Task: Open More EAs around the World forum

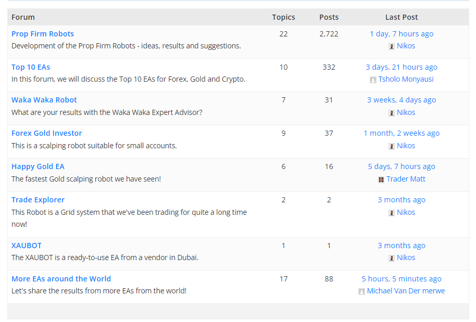Action: 61,279
